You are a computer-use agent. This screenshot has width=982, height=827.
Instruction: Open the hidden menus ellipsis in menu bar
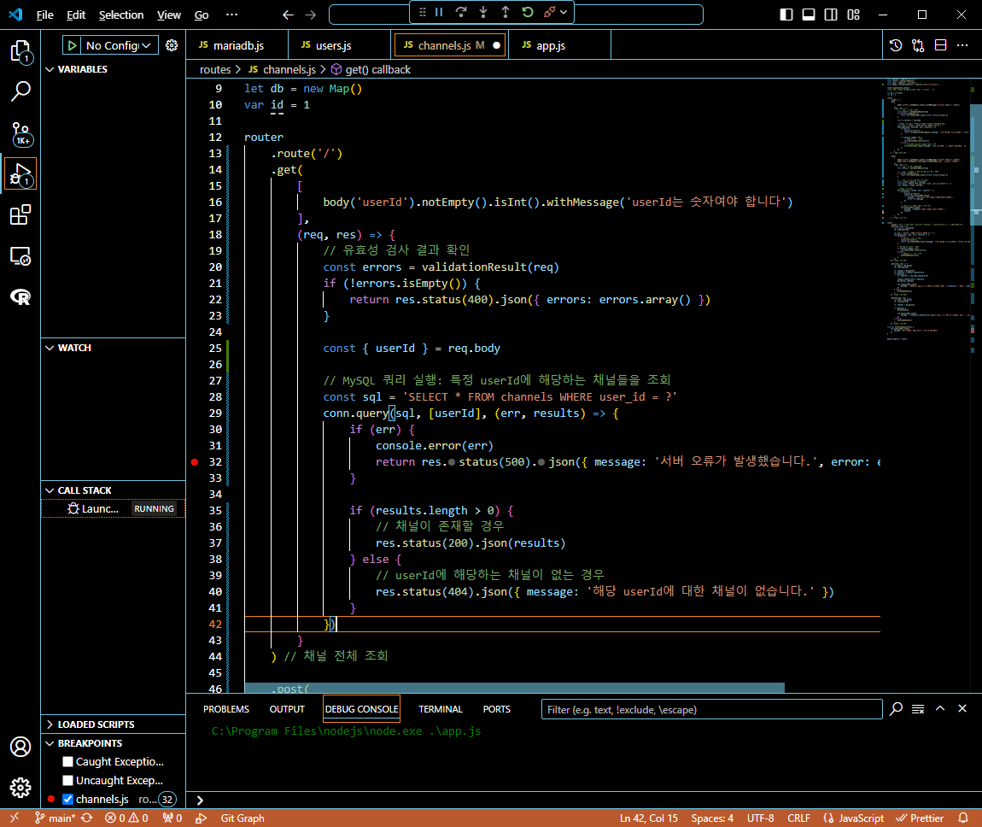pyautogui.click(x=231, y=15)
